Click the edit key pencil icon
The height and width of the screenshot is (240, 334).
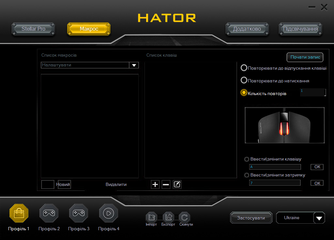(177, 184)
